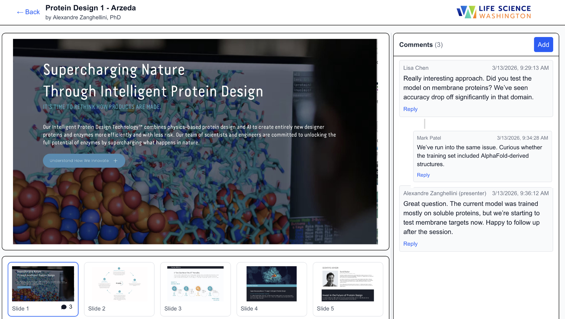The height and width of the screenshot is (319, 565).
Task: Click the Protein Design 1 - Arzeda title
Action: (91, 8)
